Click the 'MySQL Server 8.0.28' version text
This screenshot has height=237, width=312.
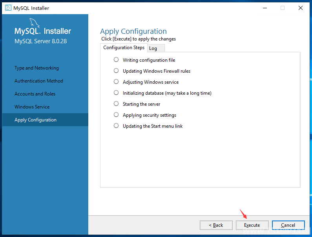40,41
